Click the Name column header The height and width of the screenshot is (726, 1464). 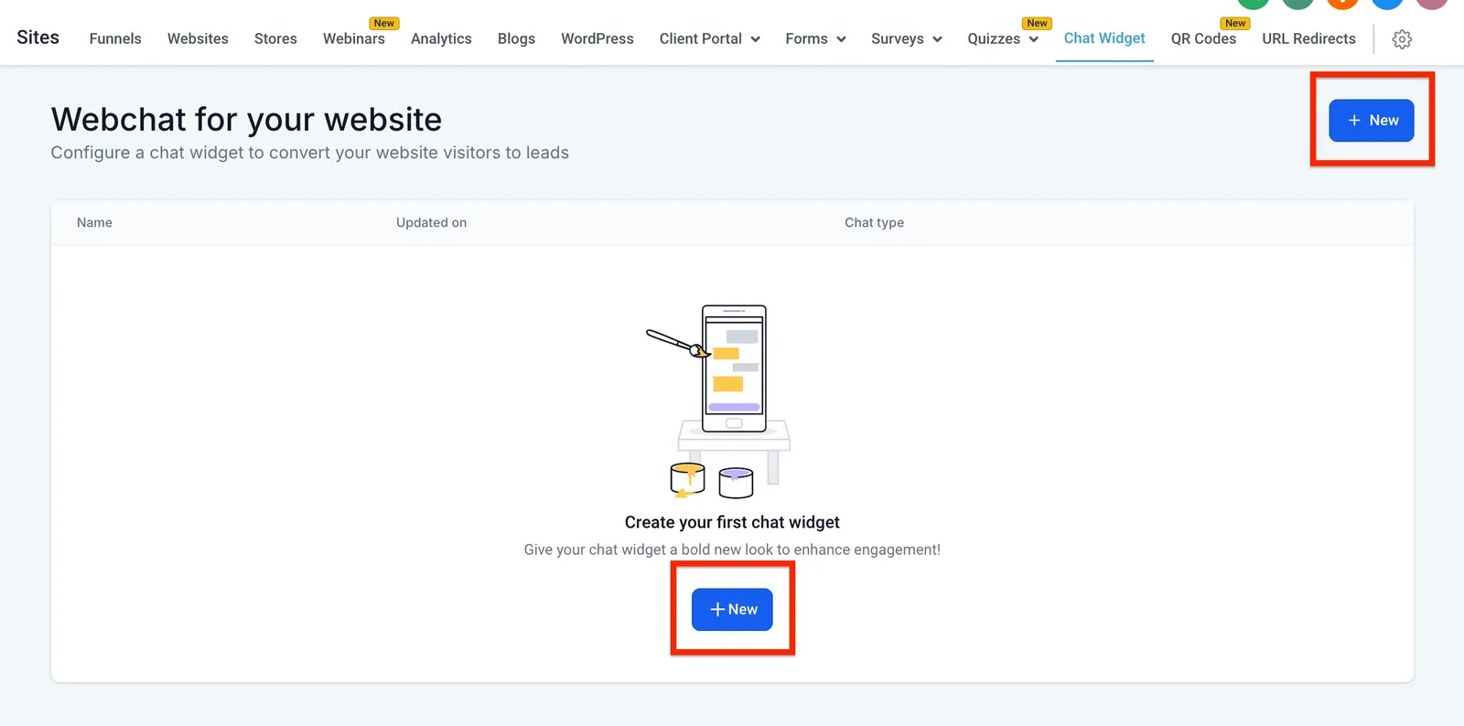pos(94,222)
